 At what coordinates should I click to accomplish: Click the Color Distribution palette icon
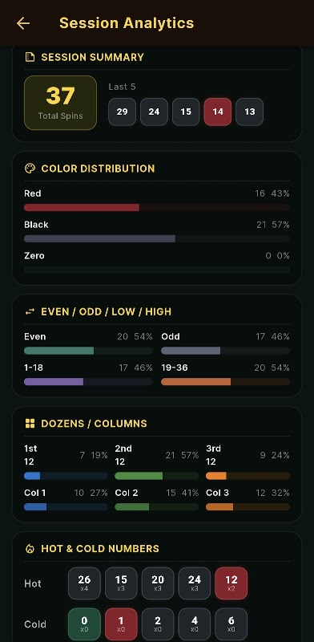(30, 169)
